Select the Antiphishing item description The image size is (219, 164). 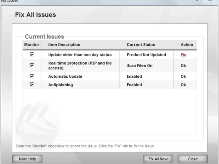click(60, 85)
